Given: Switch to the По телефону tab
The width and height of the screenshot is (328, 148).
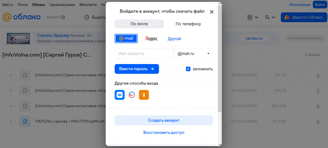Looking at the screenshot, I should point(188,24).
